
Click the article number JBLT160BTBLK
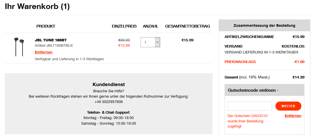(54, 46)
